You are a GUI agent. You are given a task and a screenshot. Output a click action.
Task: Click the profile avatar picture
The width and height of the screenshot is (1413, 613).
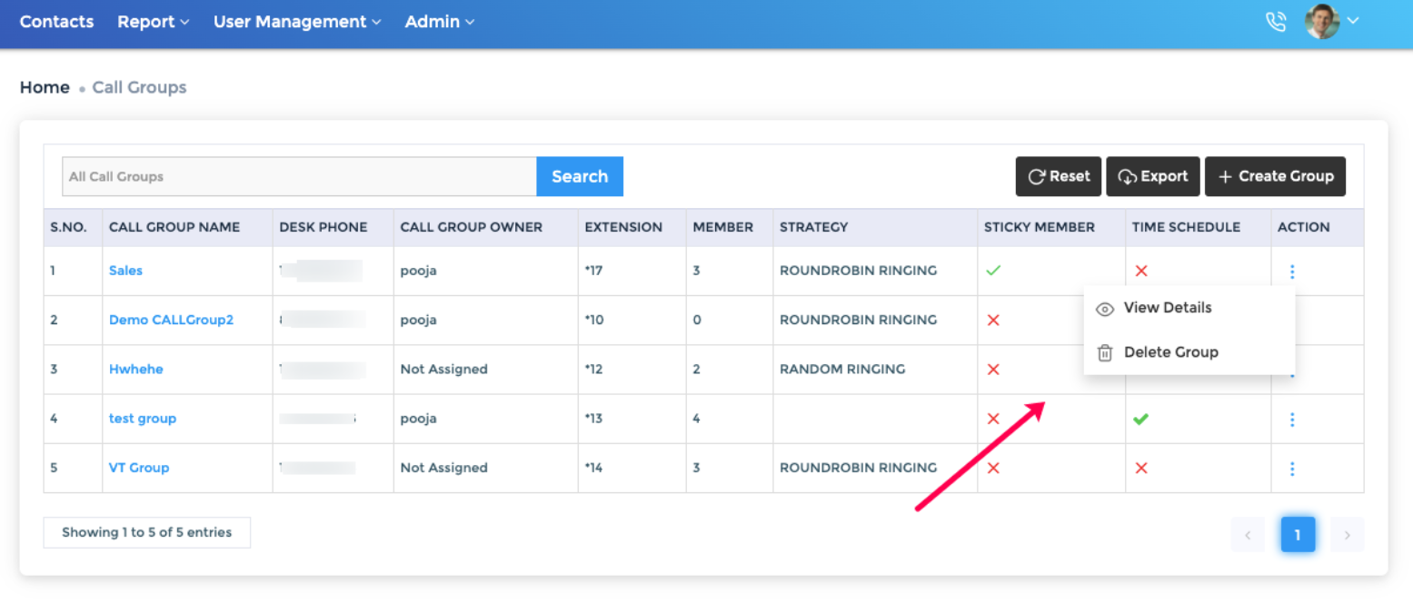[x=1320, y=20]
